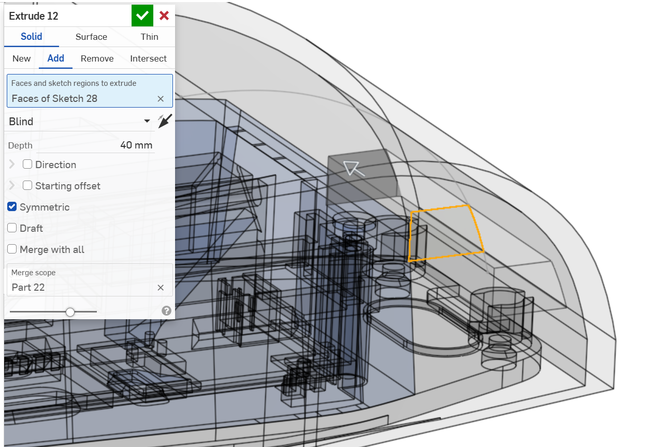
Task: Switch to the Thin tab
Action: point(149,37)
